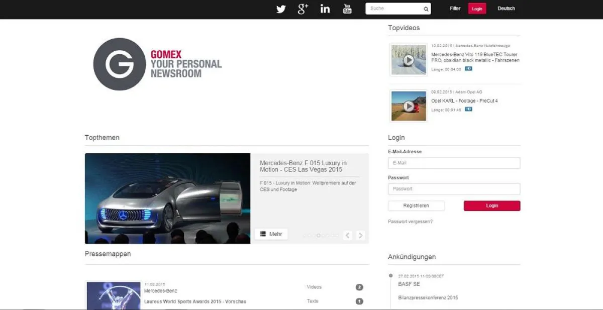The image size is (603, 310).
Task: Open the LinkedIn icon in the header
Action: (x=325, y=9)
